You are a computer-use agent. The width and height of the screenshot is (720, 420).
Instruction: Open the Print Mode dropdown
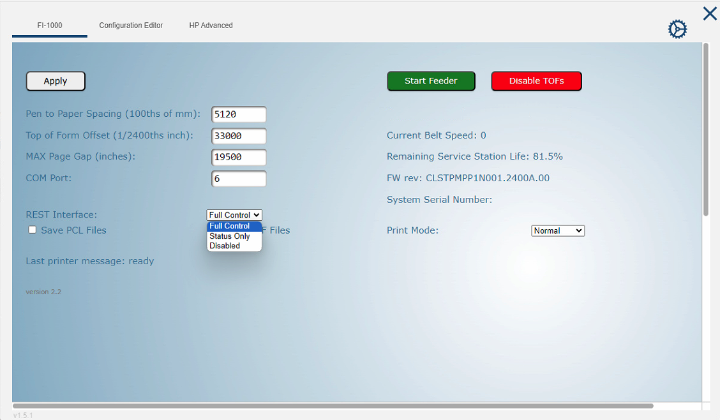[557, 230]
